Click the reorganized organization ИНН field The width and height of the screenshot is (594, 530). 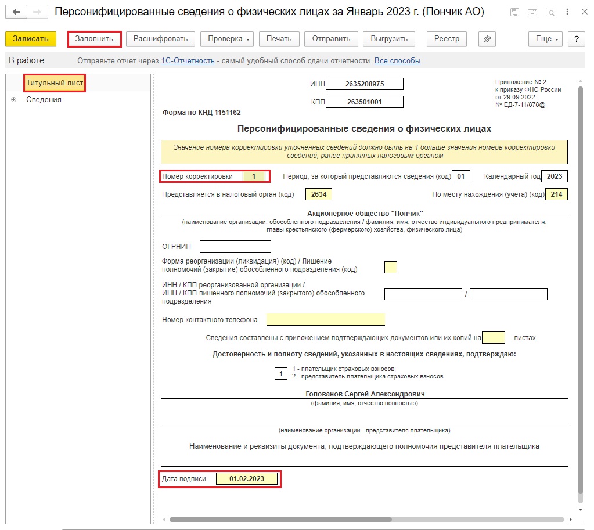point(423,294)
